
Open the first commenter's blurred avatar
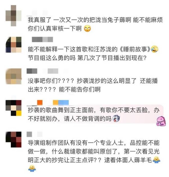(x=14, y=16)
